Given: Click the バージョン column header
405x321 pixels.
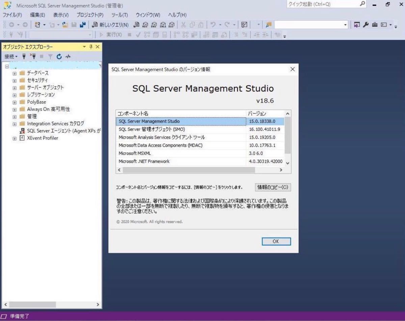Looking at the screenshot, I should [266, 114].
